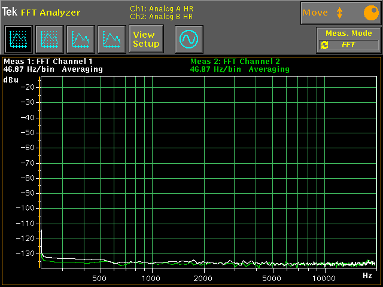This screenshot has width=383, height=287.
Task: Click the Tek logo
Action: pos(10,12)
